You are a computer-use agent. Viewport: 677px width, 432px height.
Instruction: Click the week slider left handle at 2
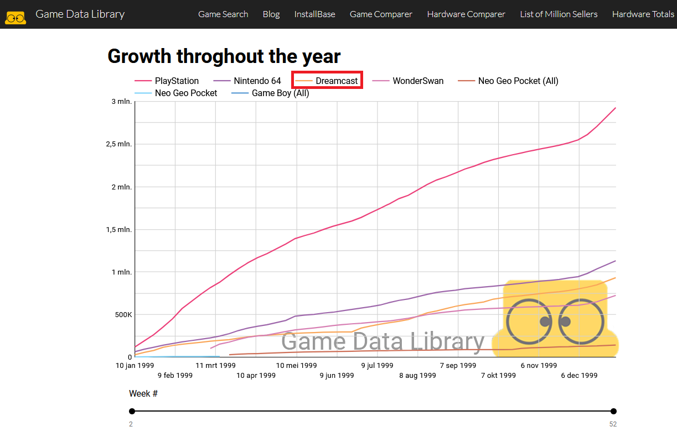(132, 411)
